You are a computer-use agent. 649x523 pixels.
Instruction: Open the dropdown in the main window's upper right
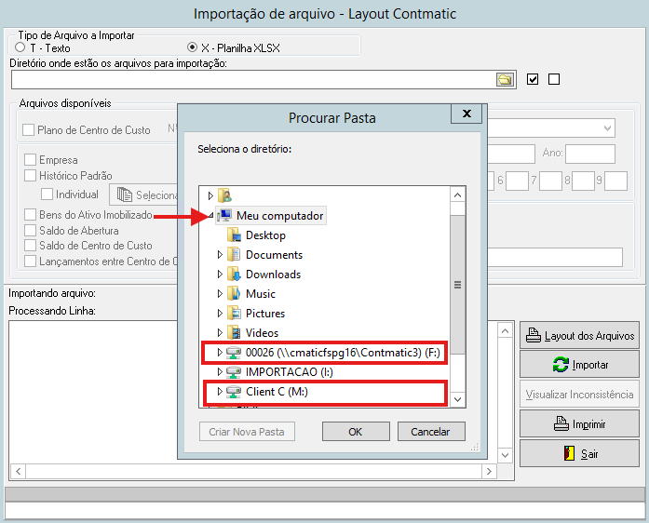pos(607,128)
